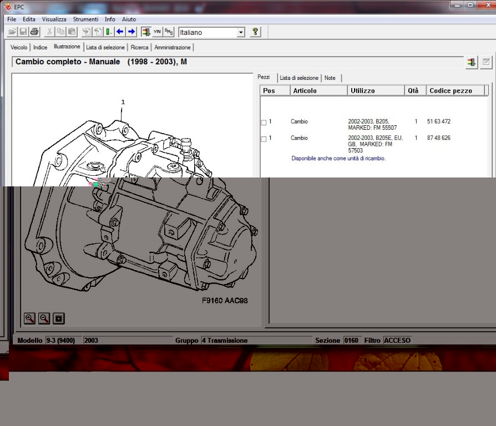Click illustration code F9160 AAC98
496x426 pixels.
pos(225,301)
